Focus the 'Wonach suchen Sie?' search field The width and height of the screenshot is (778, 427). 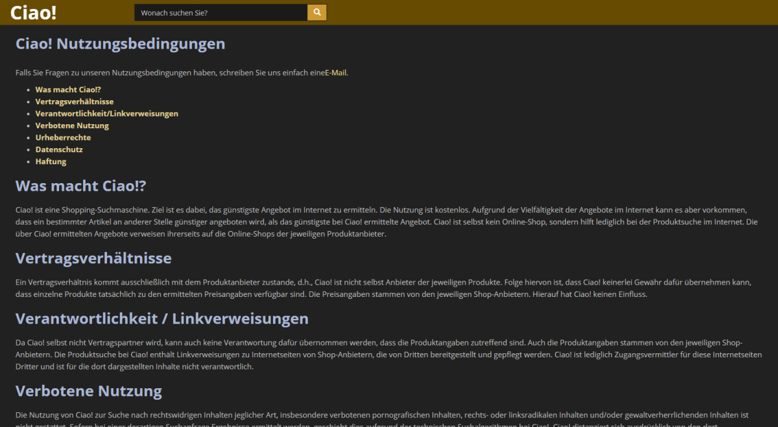pos(221,12)
